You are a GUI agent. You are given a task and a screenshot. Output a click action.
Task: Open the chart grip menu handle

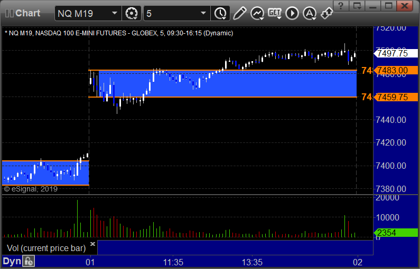[10, 13]
